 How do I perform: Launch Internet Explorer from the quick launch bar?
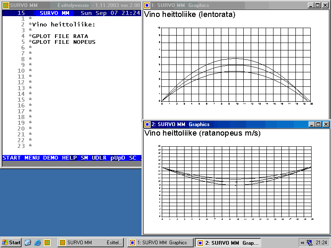coord(38,243)
